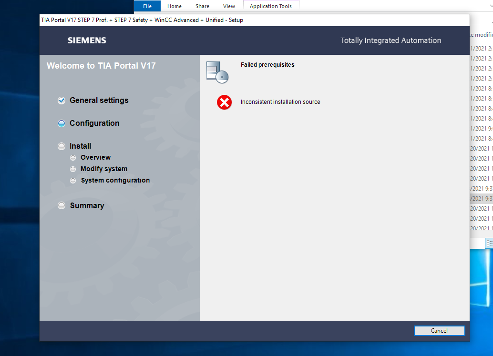The image size is (493, 356).
Task: Open the View ribbon tab in Explorer
Action: 229,6
